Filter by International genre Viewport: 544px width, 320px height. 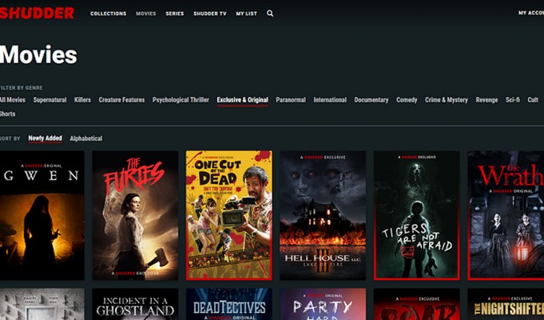click(330, 100)
